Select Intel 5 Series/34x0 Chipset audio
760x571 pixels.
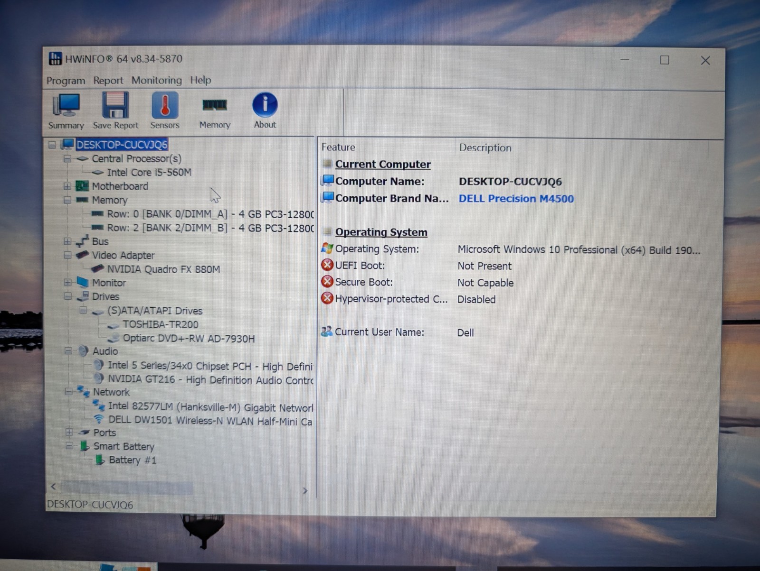[210, 366]
